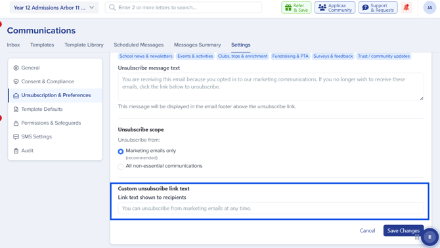Open Applicaa Community
This screenshot has height=248, width=440.
click(335, 8)
